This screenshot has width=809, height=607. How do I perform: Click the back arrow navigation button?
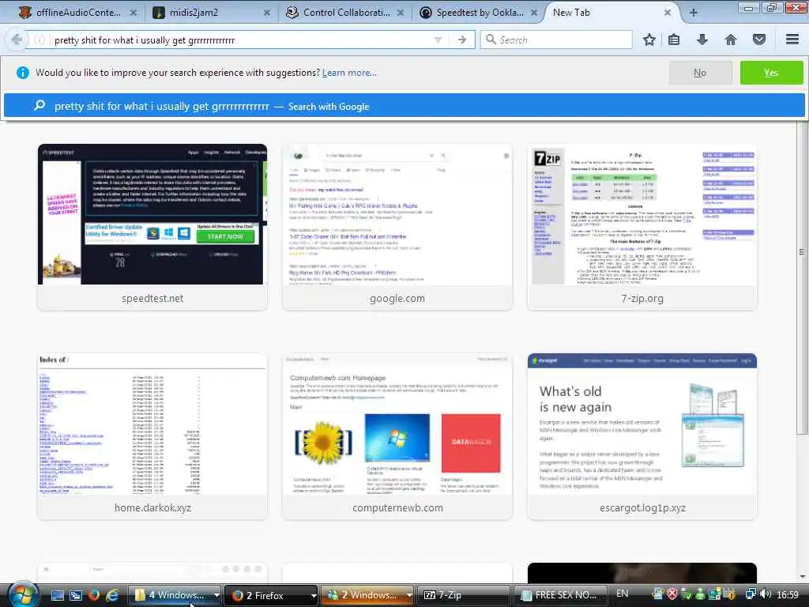pos(17,40)
